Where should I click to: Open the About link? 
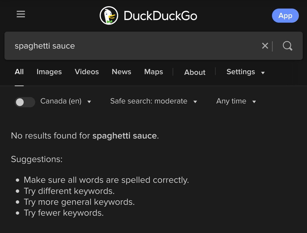[195, 72]
